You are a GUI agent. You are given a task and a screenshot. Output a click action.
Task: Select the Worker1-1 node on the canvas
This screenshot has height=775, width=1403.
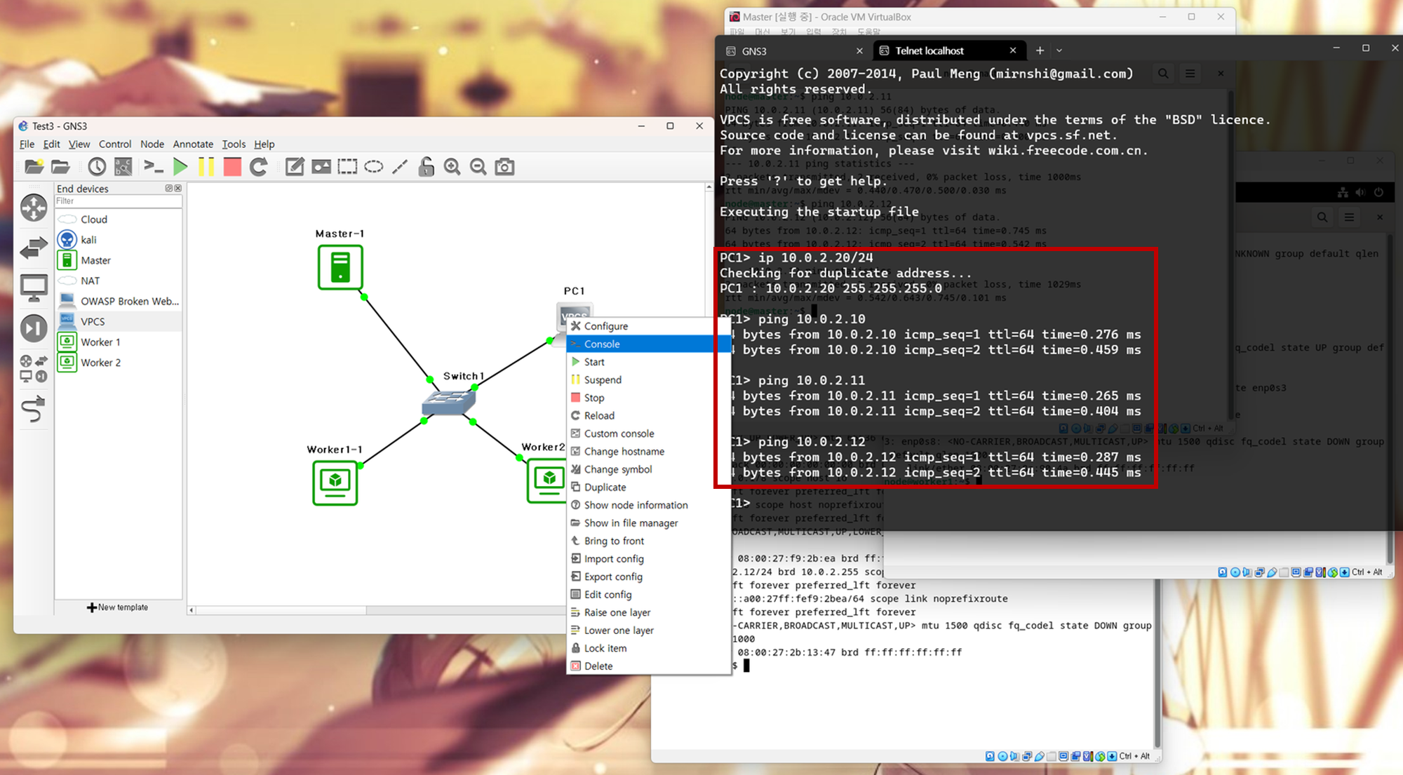click(335, 482)
